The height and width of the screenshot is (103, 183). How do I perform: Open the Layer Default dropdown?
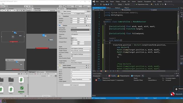pos(85,13)
